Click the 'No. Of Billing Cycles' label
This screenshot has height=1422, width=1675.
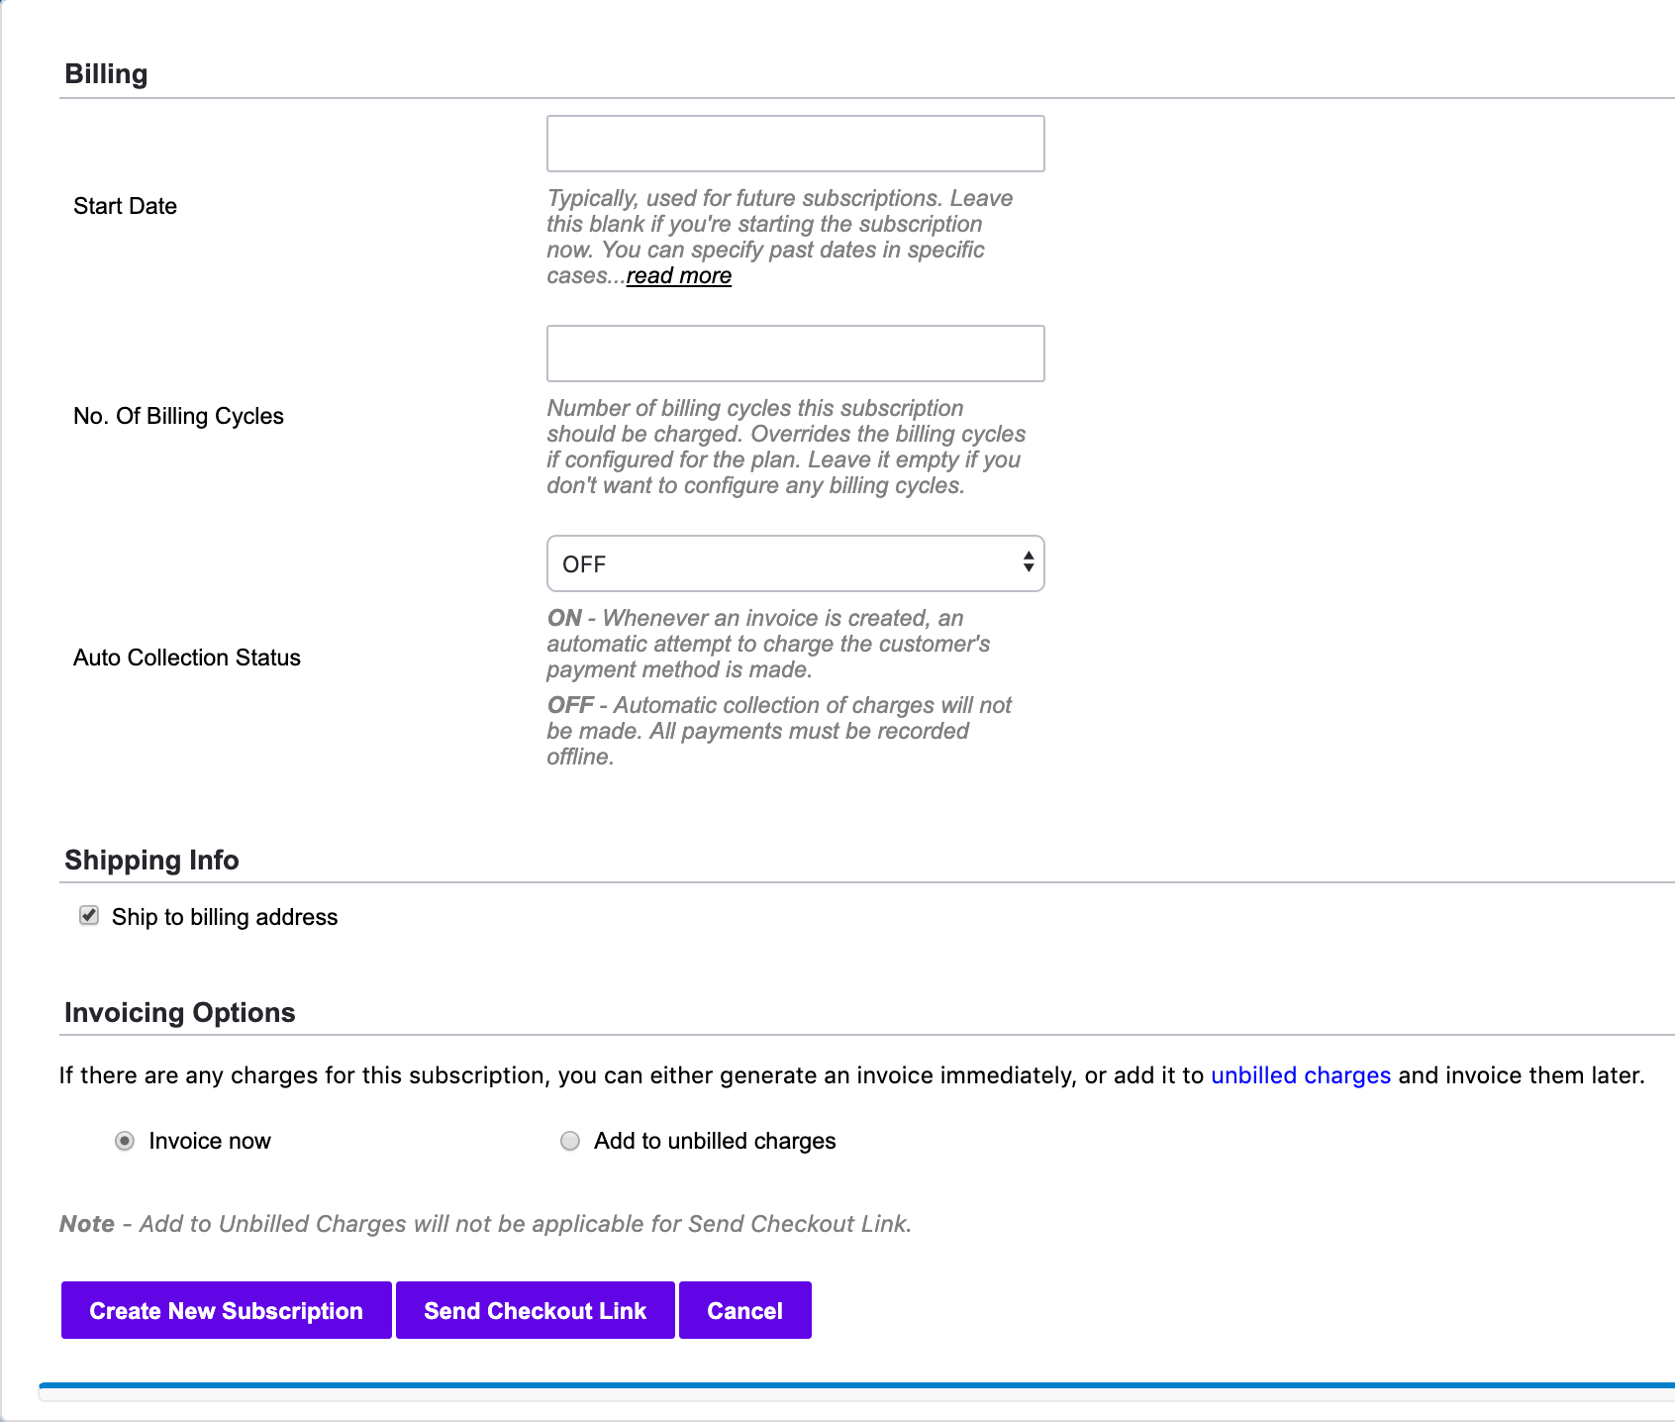[178, 416]
